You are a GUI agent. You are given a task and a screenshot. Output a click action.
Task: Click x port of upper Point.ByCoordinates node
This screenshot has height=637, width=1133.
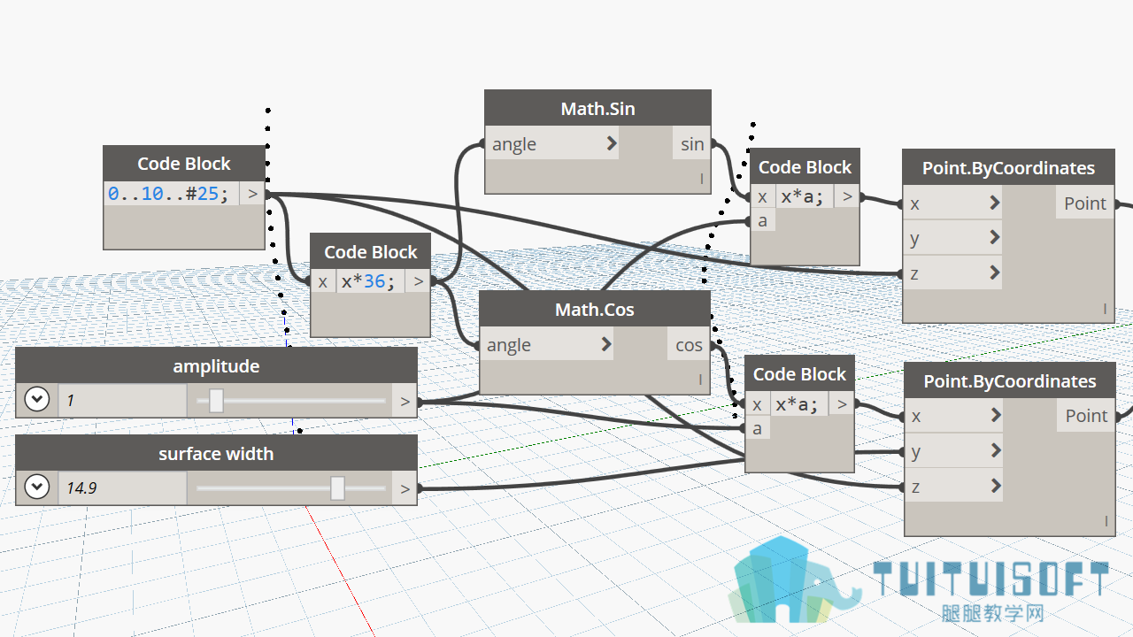[x=952, y=203]
